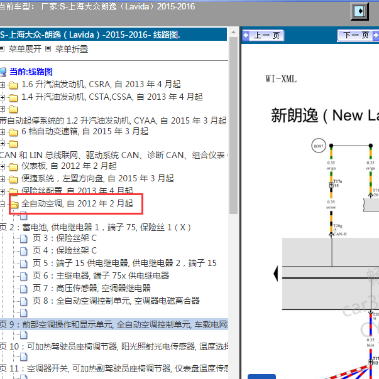This screenshot has height=379, width=379.
Task: Click the computer icon beside 当前:线路图
Action: [x=3, y=72]
